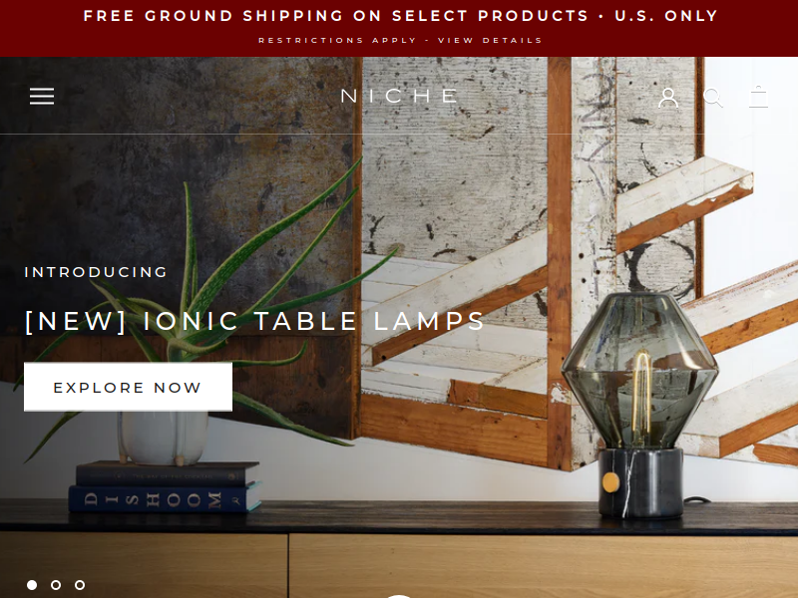
Task: Switch to the third slide dot
Action: click(80, 585)
